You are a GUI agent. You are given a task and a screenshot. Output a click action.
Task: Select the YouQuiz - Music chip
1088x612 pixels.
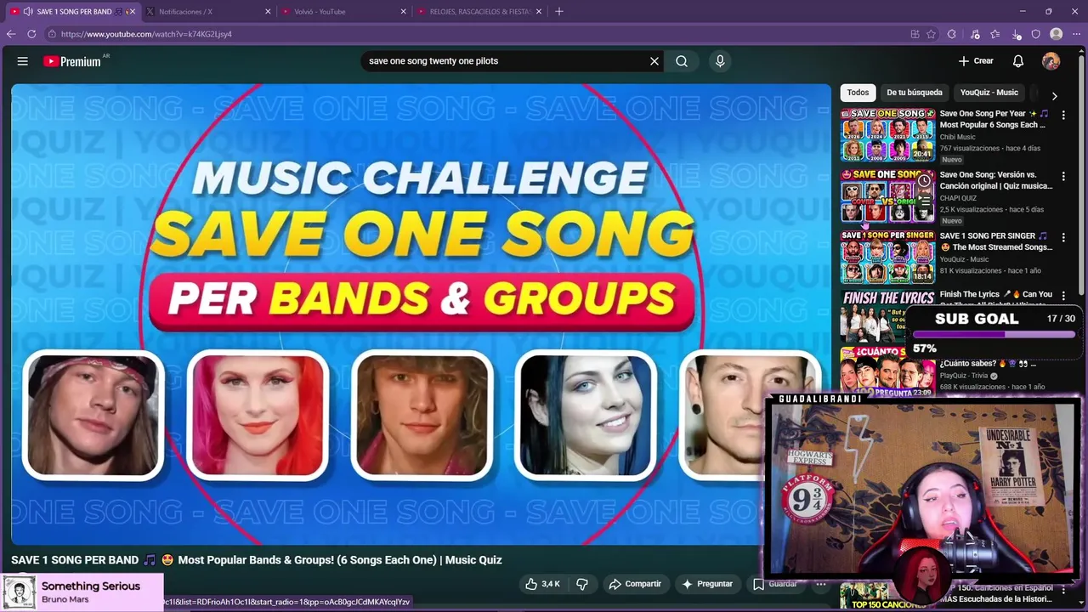(x=989, y=93)
